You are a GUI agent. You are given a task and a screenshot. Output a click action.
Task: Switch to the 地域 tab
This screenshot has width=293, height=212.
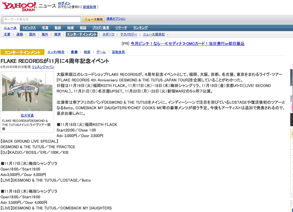[70, 28]
